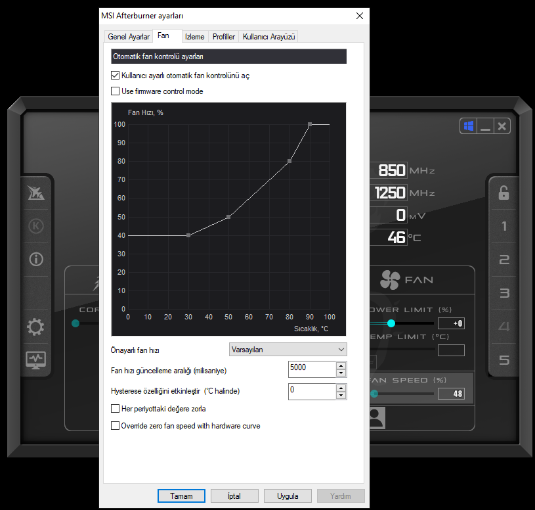The width and height of the screenshot is (535, 510).
Task: Increase the hysteresis value with up arrow
Action: click(341, 388)
